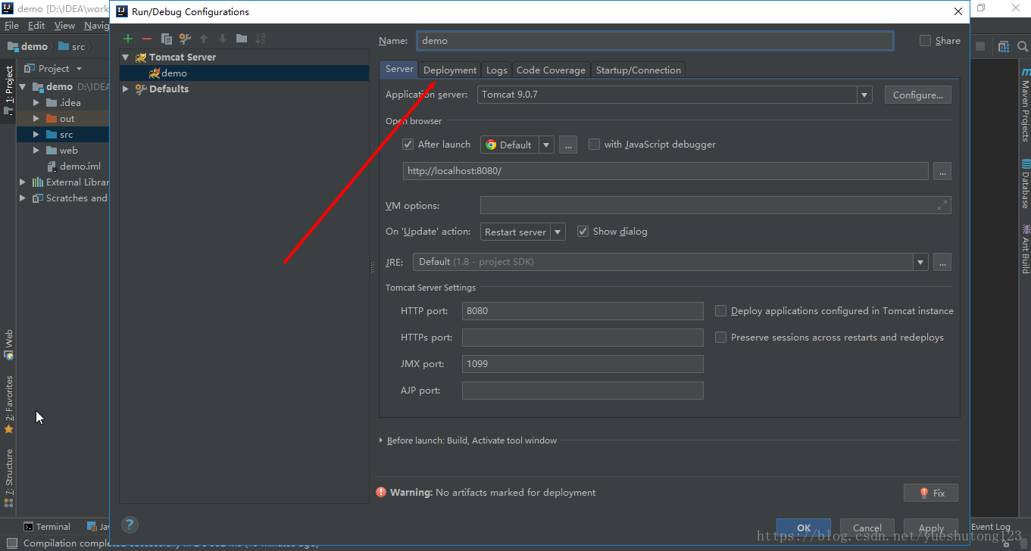1031x551 pixels.
Task: Open the Project Structure toolbar icon in the main window
Action: (1003, 47)
